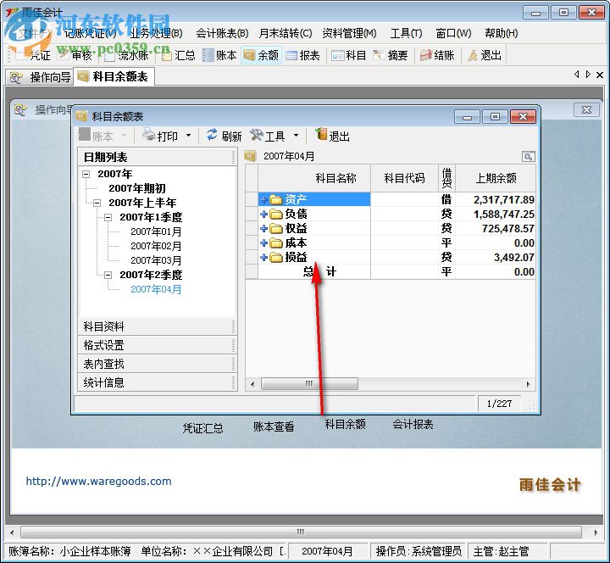Click the 资产 folder icon

click(276, 200)
